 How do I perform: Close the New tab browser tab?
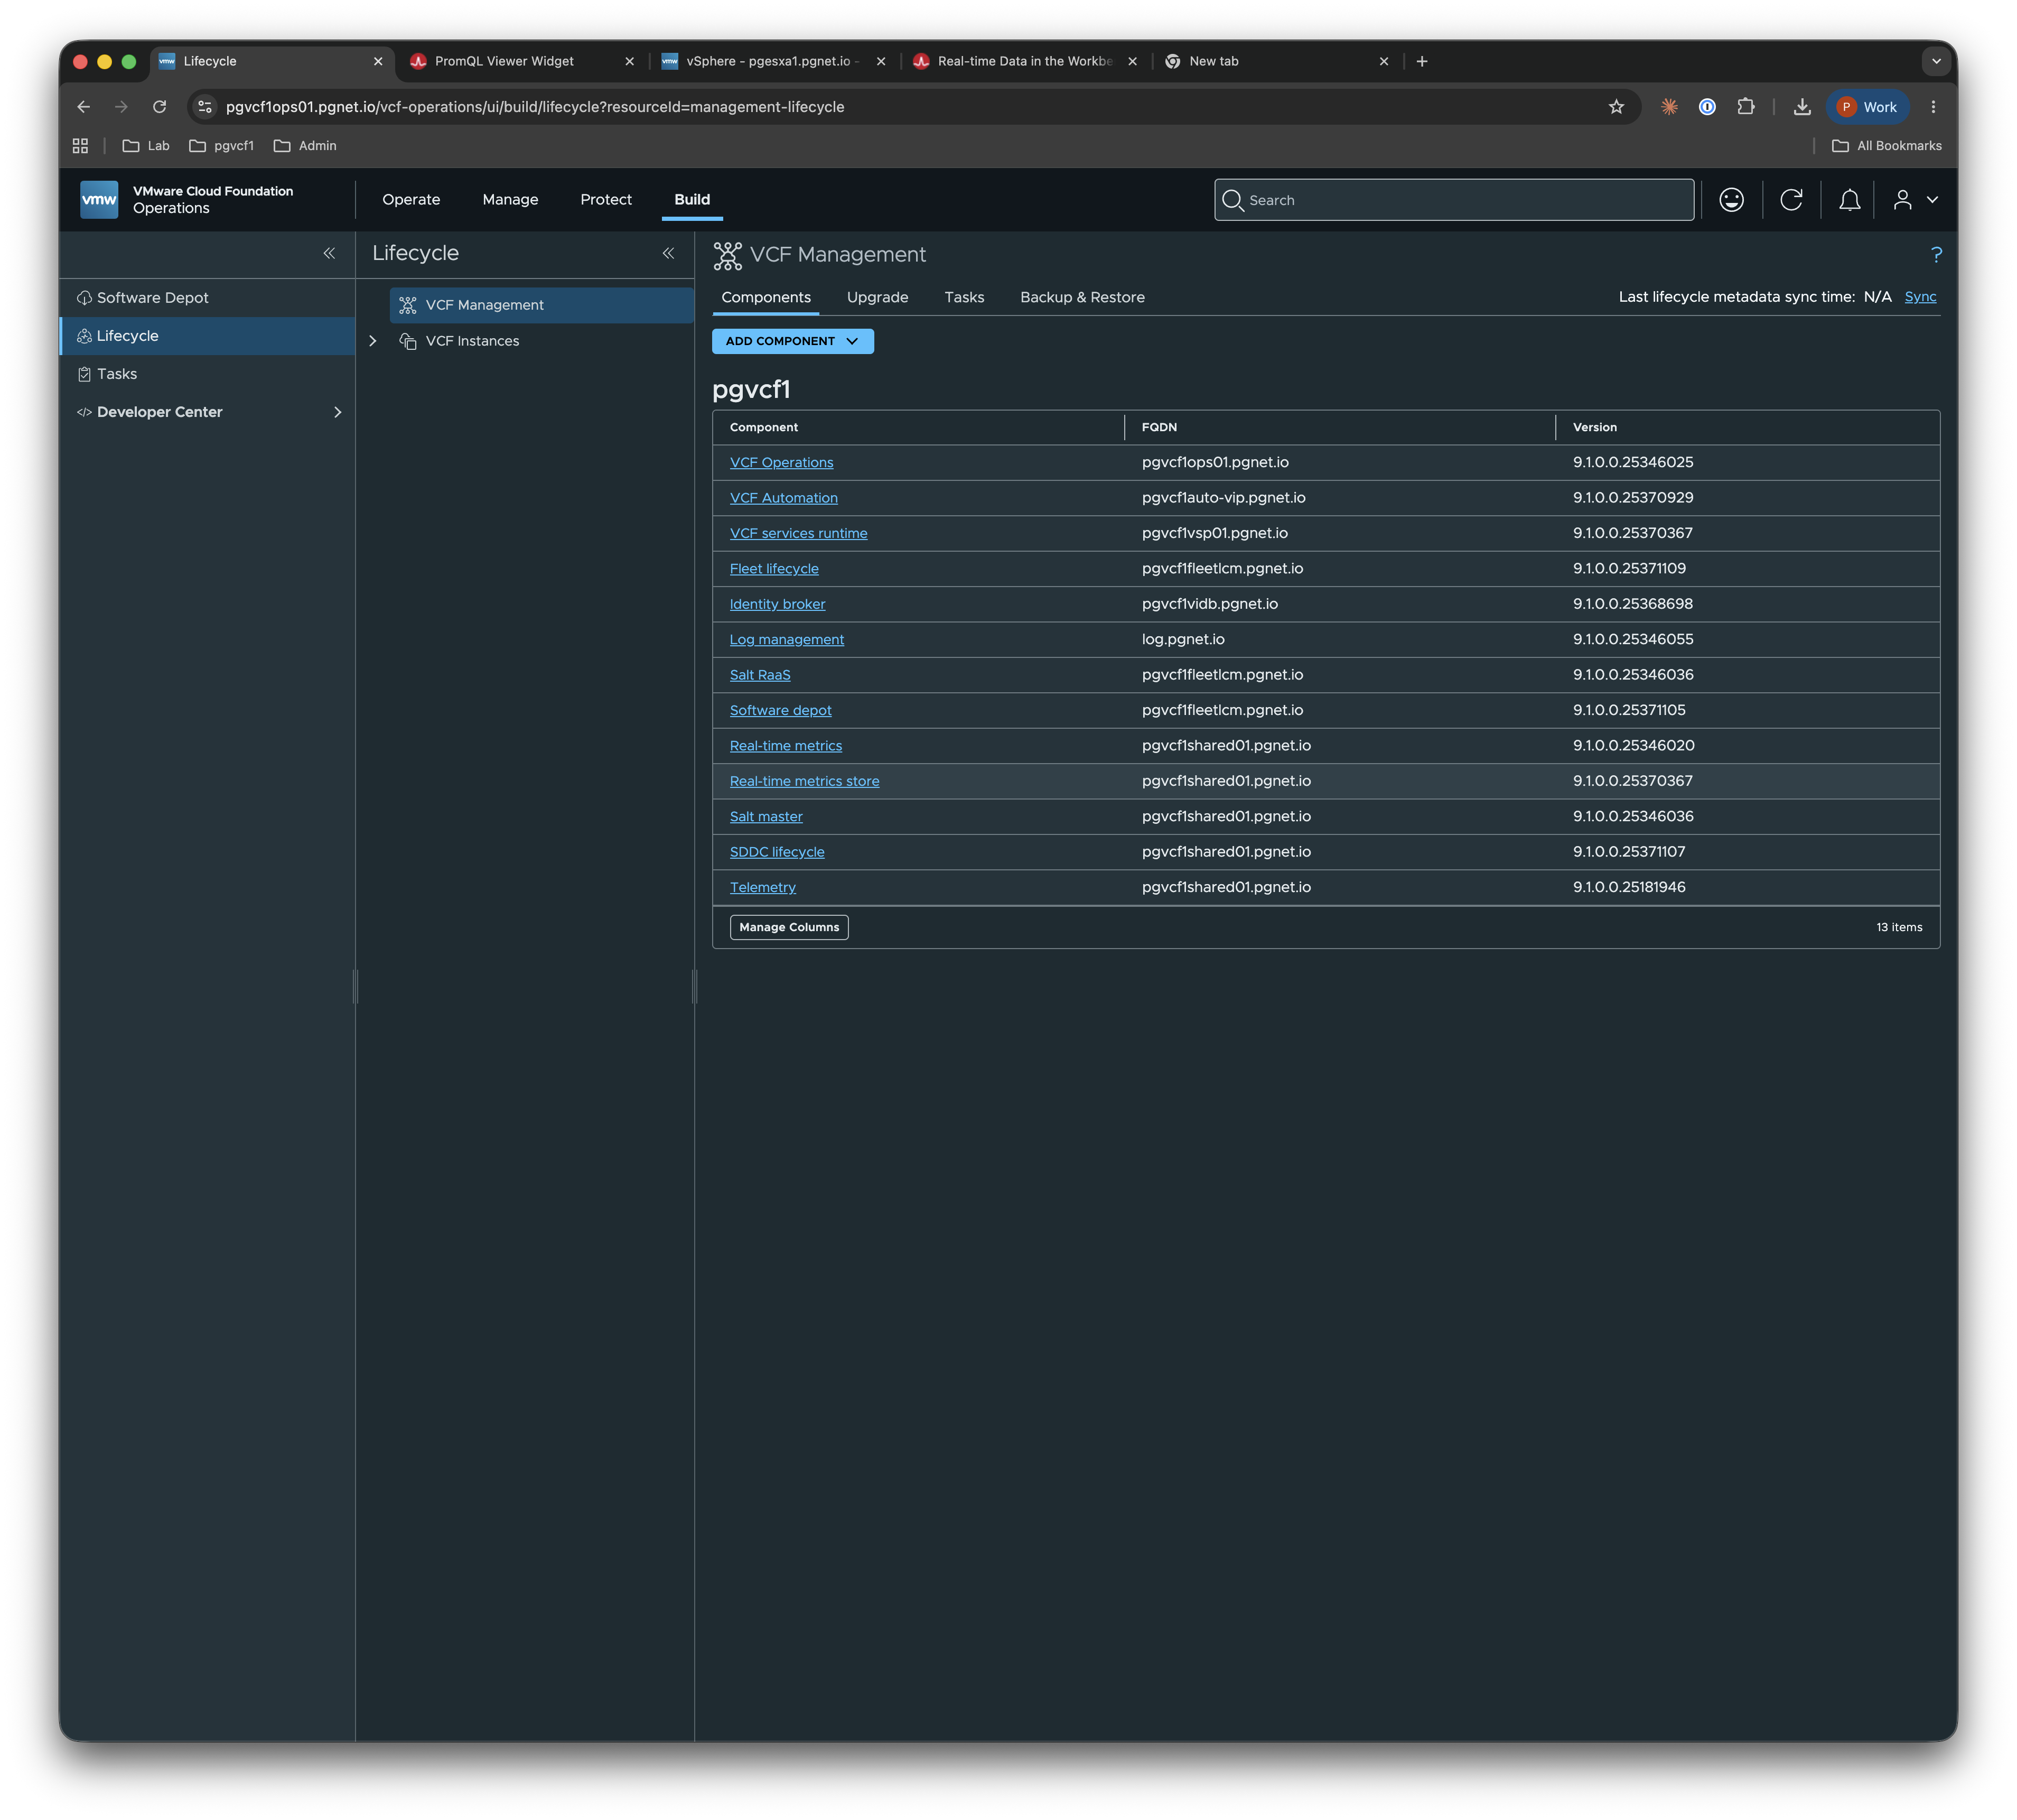(1383, 61)
